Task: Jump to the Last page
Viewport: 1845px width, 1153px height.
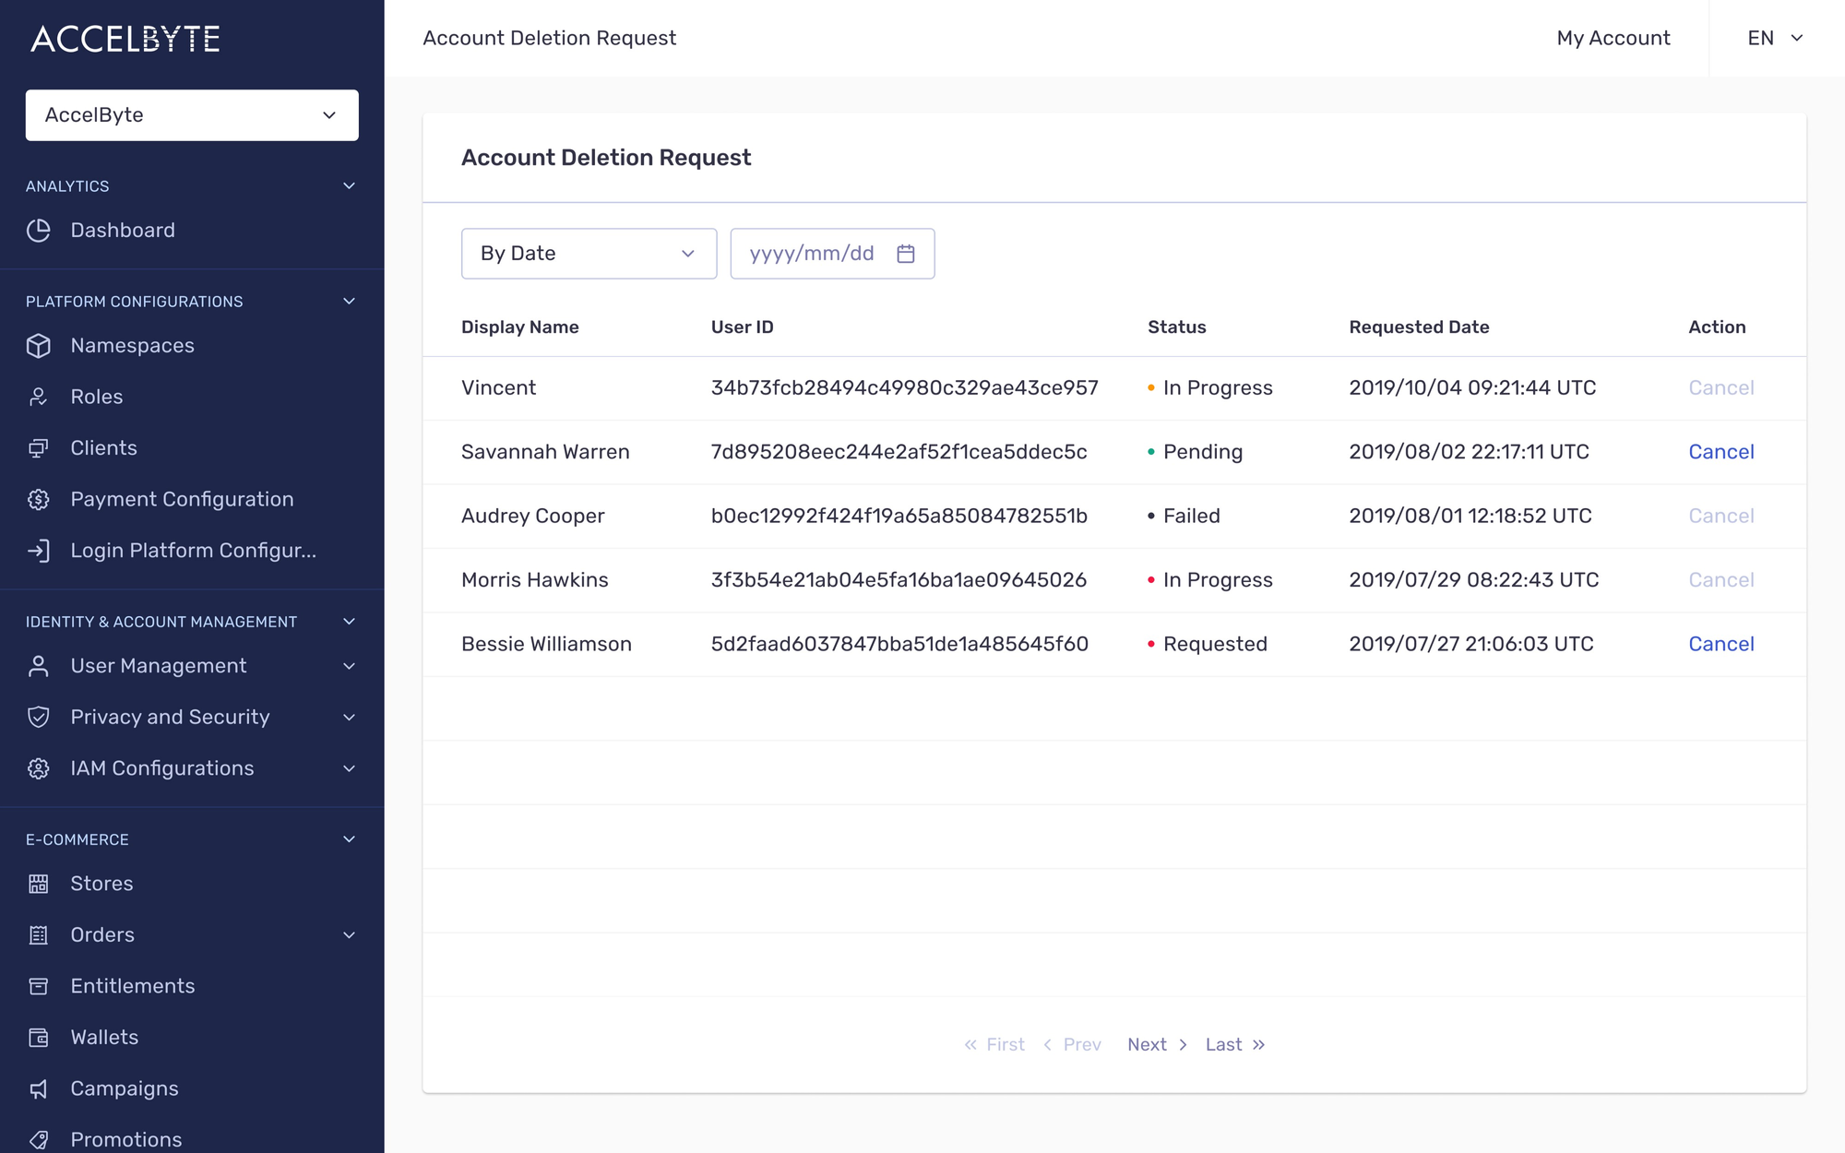Action: [x=1235, y=1045]
